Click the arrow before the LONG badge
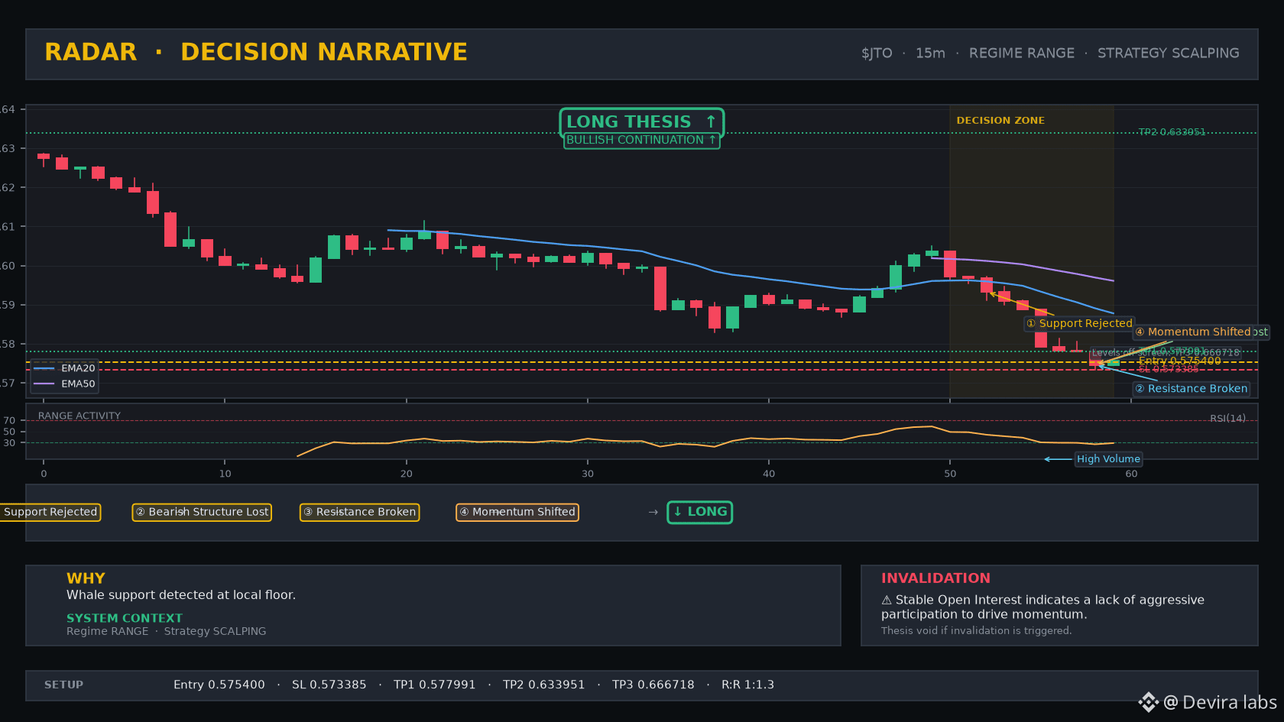 653,512
